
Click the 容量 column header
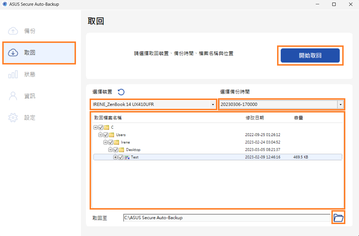point(298,118)
